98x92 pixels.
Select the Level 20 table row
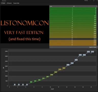tap(73, 45)
